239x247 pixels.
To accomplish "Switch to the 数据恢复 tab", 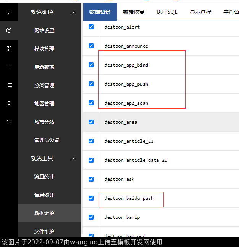I will tap(134, 12).
